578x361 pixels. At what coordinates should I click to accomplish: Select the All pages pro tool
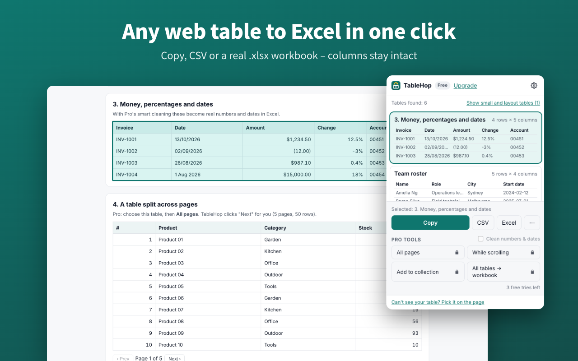428,253
